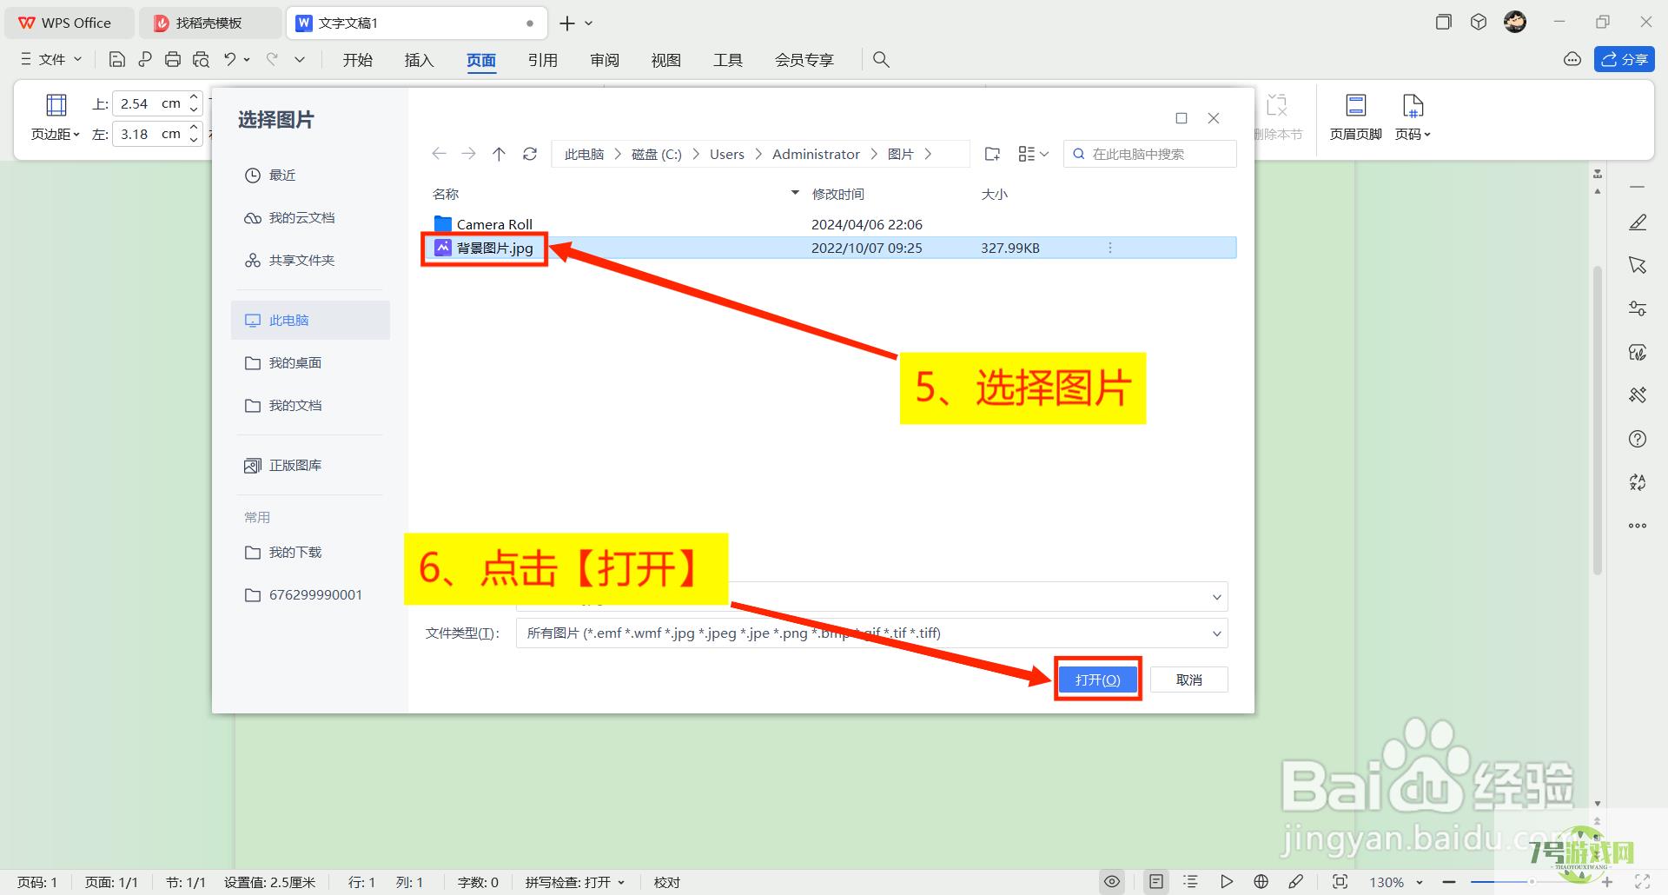Open 我的下载 folder in sidebar

(311, 553)
